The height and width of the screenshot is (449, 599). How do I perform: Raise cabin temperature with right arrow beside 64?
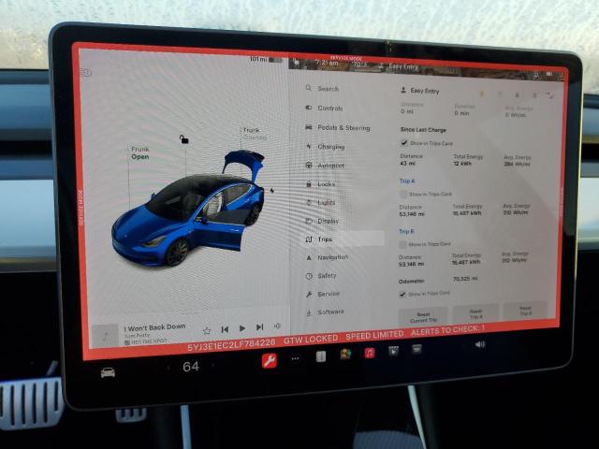(x=213, y=365)
